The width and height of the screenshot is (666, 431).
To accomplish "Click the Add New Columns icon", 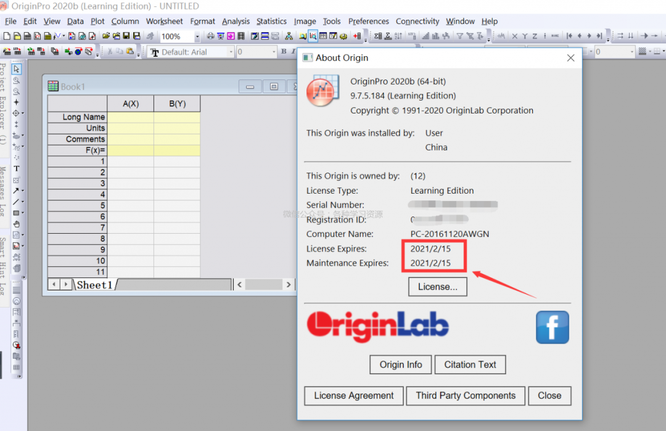I will point(357,36).
